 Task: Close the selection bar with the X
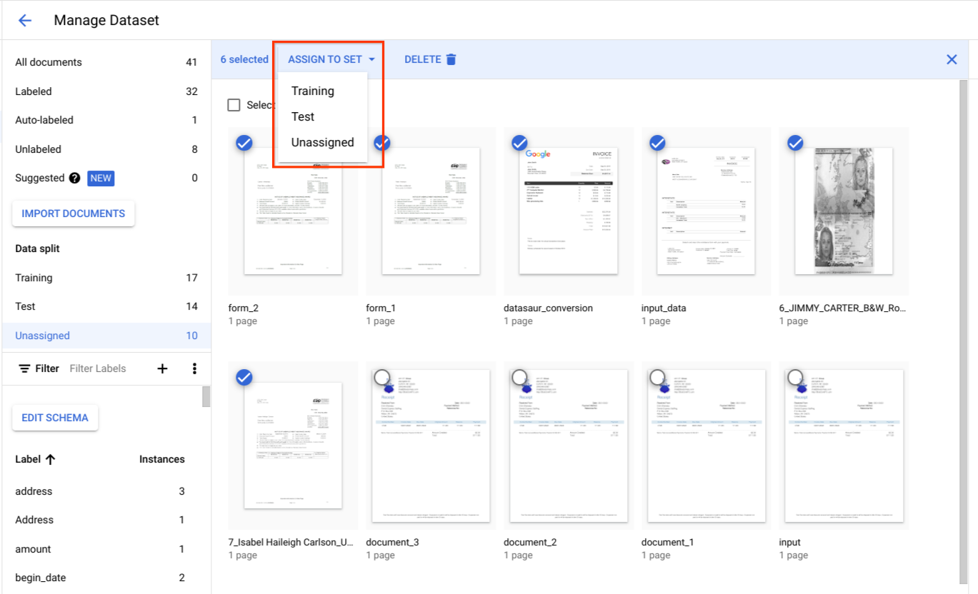(952, 59)
